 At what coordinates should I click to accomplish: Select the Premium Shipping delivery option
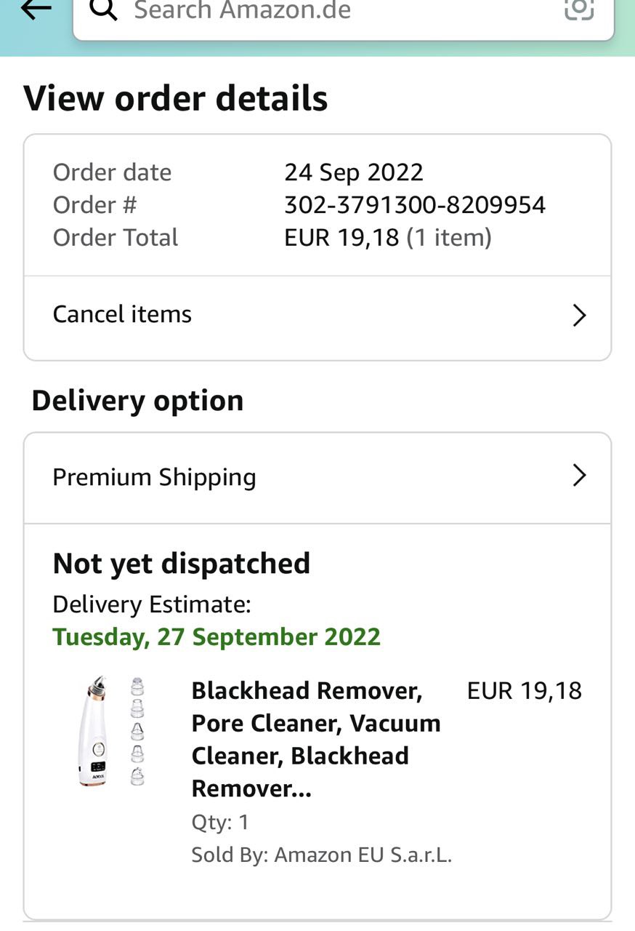[155, 477]
